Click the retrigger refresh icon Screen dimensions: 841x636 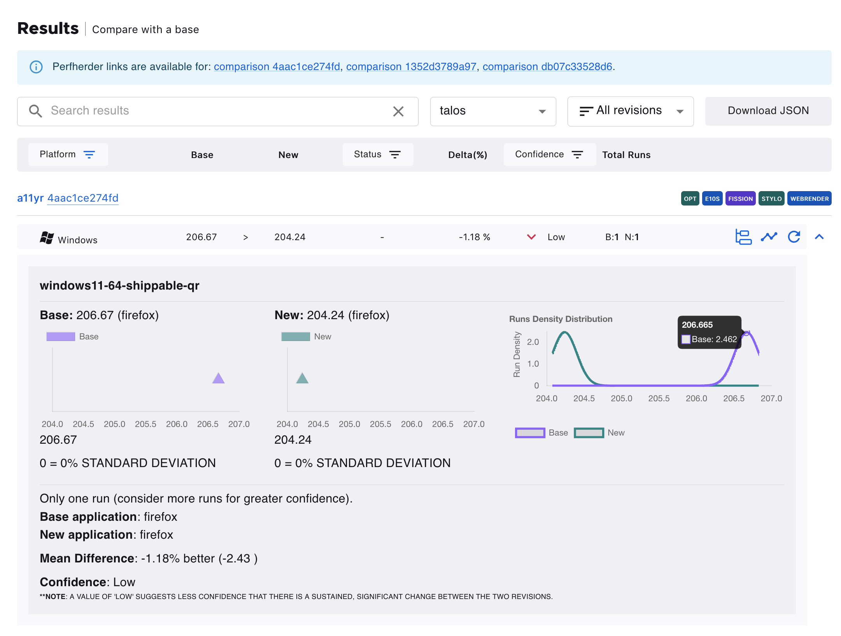[794, 237]
